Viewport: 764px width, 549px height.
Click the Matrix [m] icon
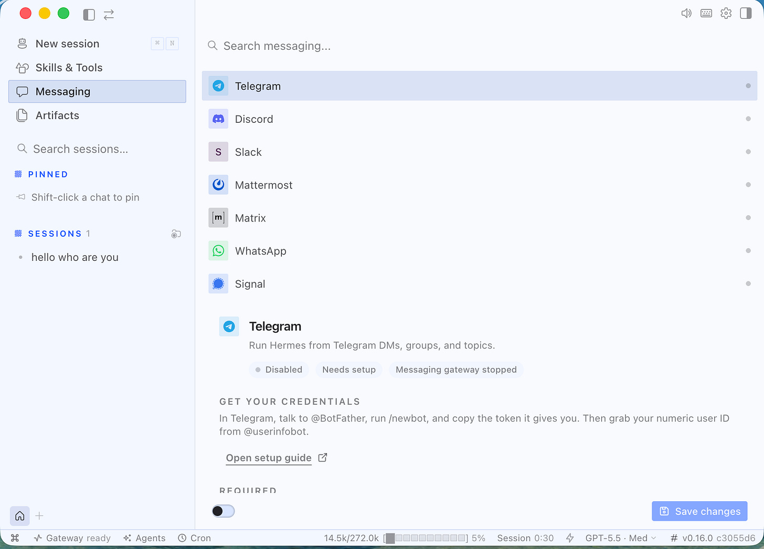(218, 218)
